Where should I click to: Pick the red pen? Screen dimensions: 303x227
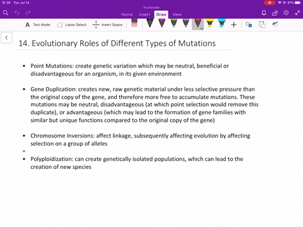tap(198, 23)
